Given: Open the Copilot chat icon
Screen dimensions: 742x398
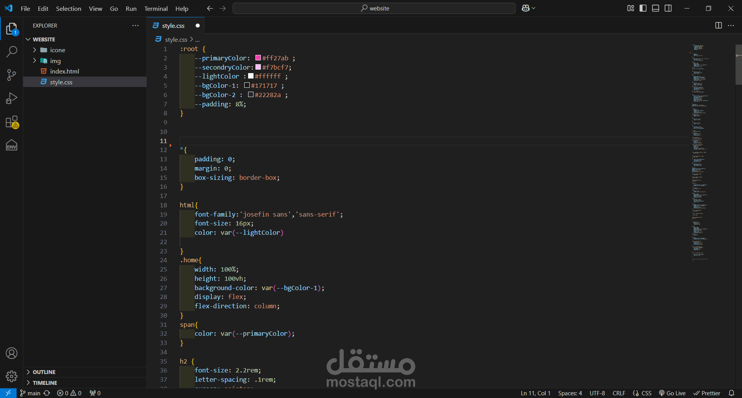Looking at the screenshot, I should [526, 8].
